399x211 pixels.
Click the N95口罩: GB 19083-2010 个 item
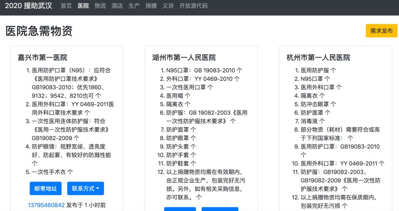[x=204, y=70]
